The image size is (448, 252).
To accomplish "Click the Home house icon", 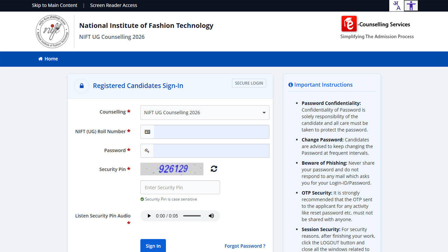I will pos(41,59).
